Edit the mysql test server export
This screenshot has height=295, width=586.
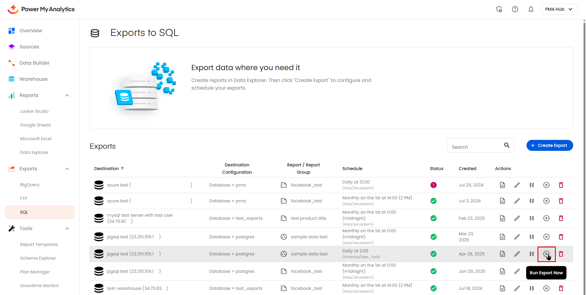517,218
